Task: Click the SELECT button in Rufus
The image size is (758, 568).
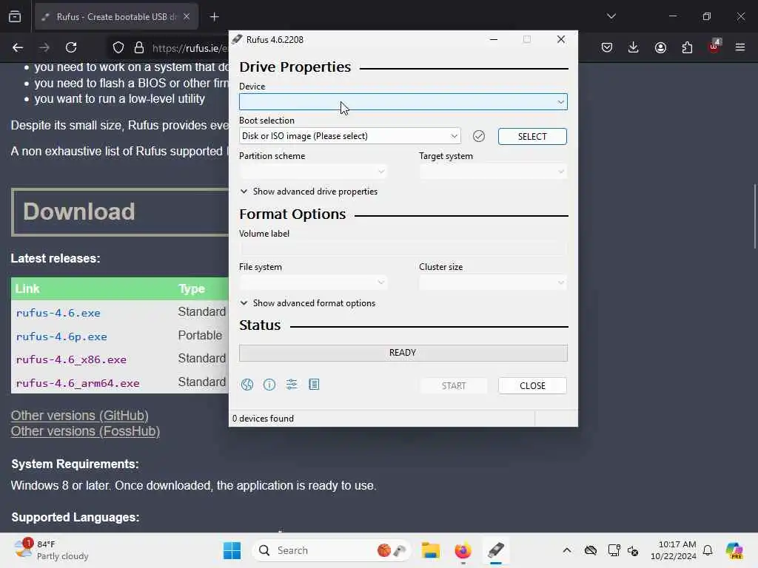Action: pyautogui.click(x=532, y=137)
